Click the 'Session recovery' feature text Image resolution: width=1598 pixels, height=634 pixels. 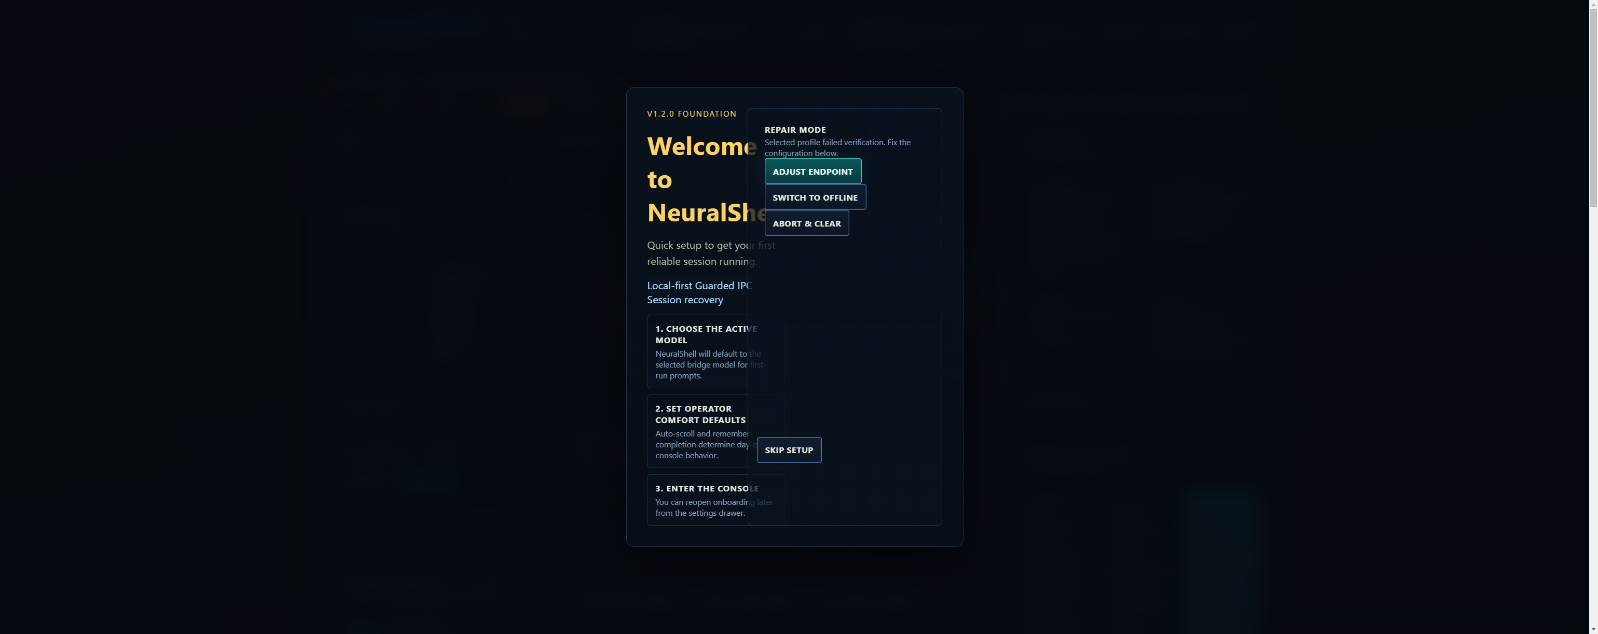(685, 299)
